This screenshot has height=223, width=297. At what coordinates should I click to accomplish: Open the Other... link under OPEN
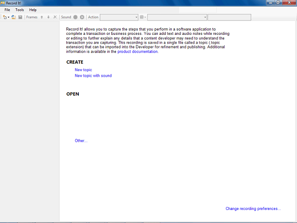pyautogui.click(x=81, y=141)
